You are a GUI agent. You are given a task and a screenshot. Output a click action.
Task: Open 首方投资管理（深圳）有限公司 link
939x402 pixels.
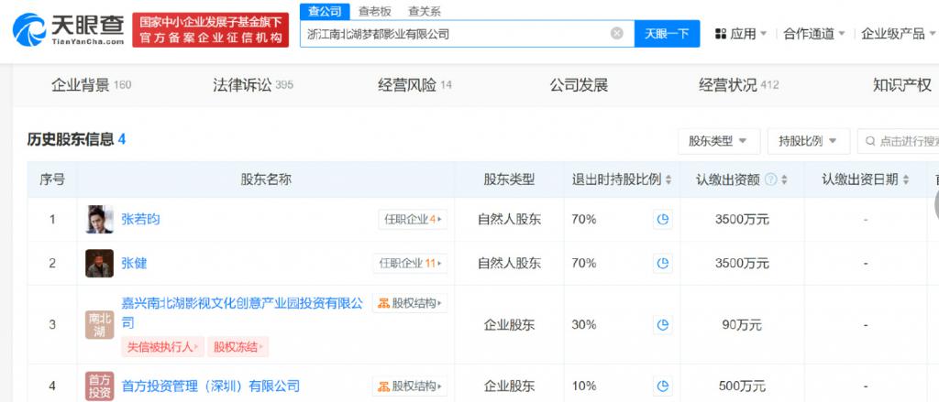pyautogui.click(x=210, y=386)
